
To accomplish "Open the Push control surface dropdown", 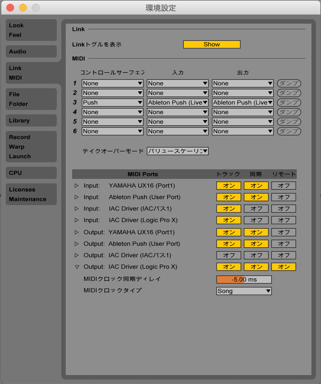I will (113, 103).
